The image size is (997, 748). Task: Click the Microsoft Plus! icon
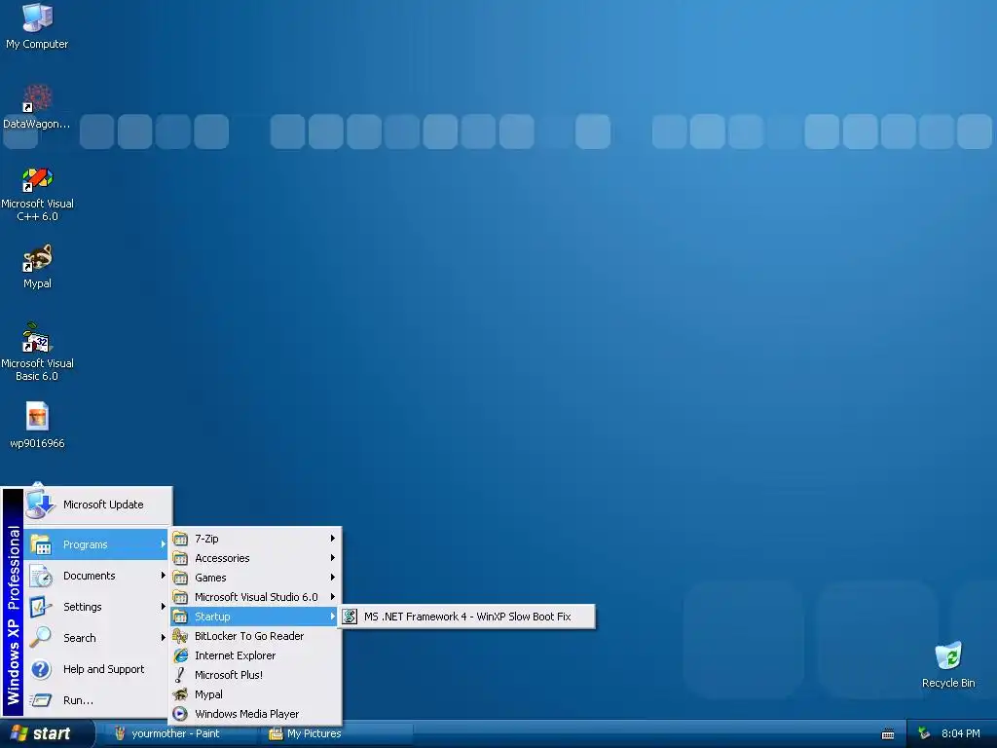(x=180, y=675)
